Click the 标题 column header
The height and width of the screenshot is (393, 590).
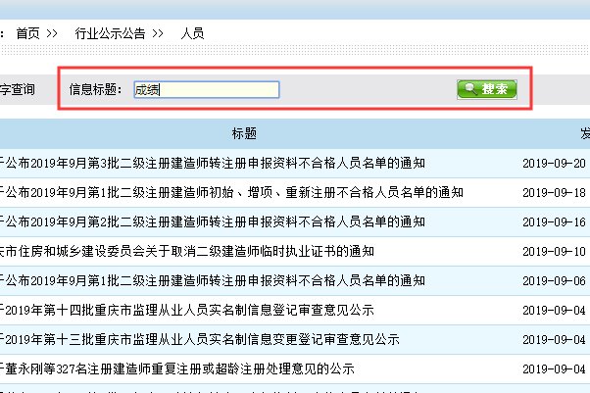244,133
